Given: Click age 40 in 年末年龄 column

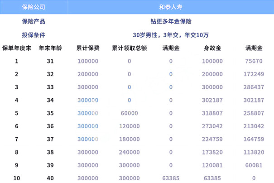Looking at the screenshot, I should pos(50,178).
